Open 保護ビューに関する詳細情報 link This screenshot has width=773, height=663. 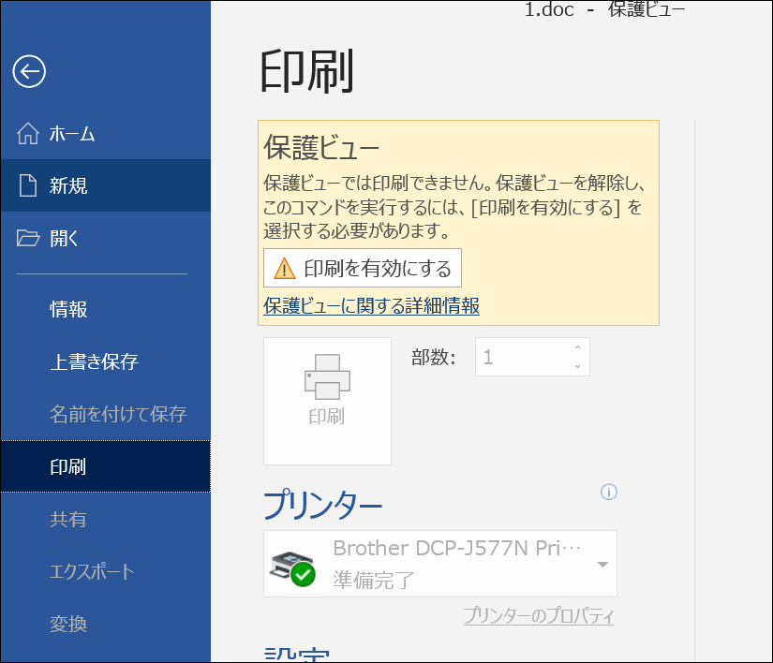point(372,306)
